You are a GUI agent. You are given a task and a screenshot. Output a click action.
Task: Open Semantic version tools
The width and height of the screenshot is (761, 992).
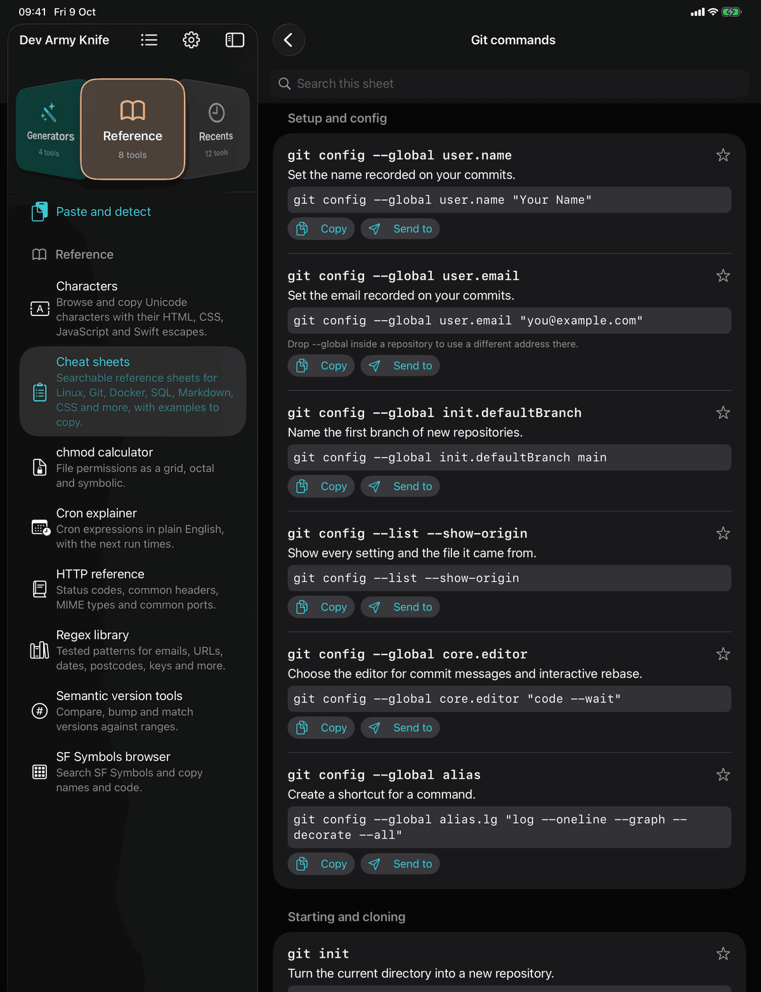tap(133, 711)
